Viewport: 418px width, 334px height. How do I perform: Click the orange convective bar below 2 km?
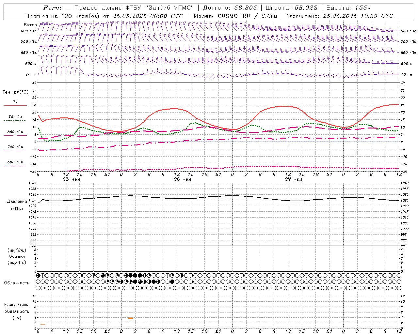(42, 324)
